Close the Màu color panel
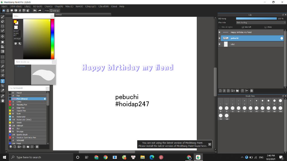Viewport: 287px width, 161px height. [x=52, y=16]
